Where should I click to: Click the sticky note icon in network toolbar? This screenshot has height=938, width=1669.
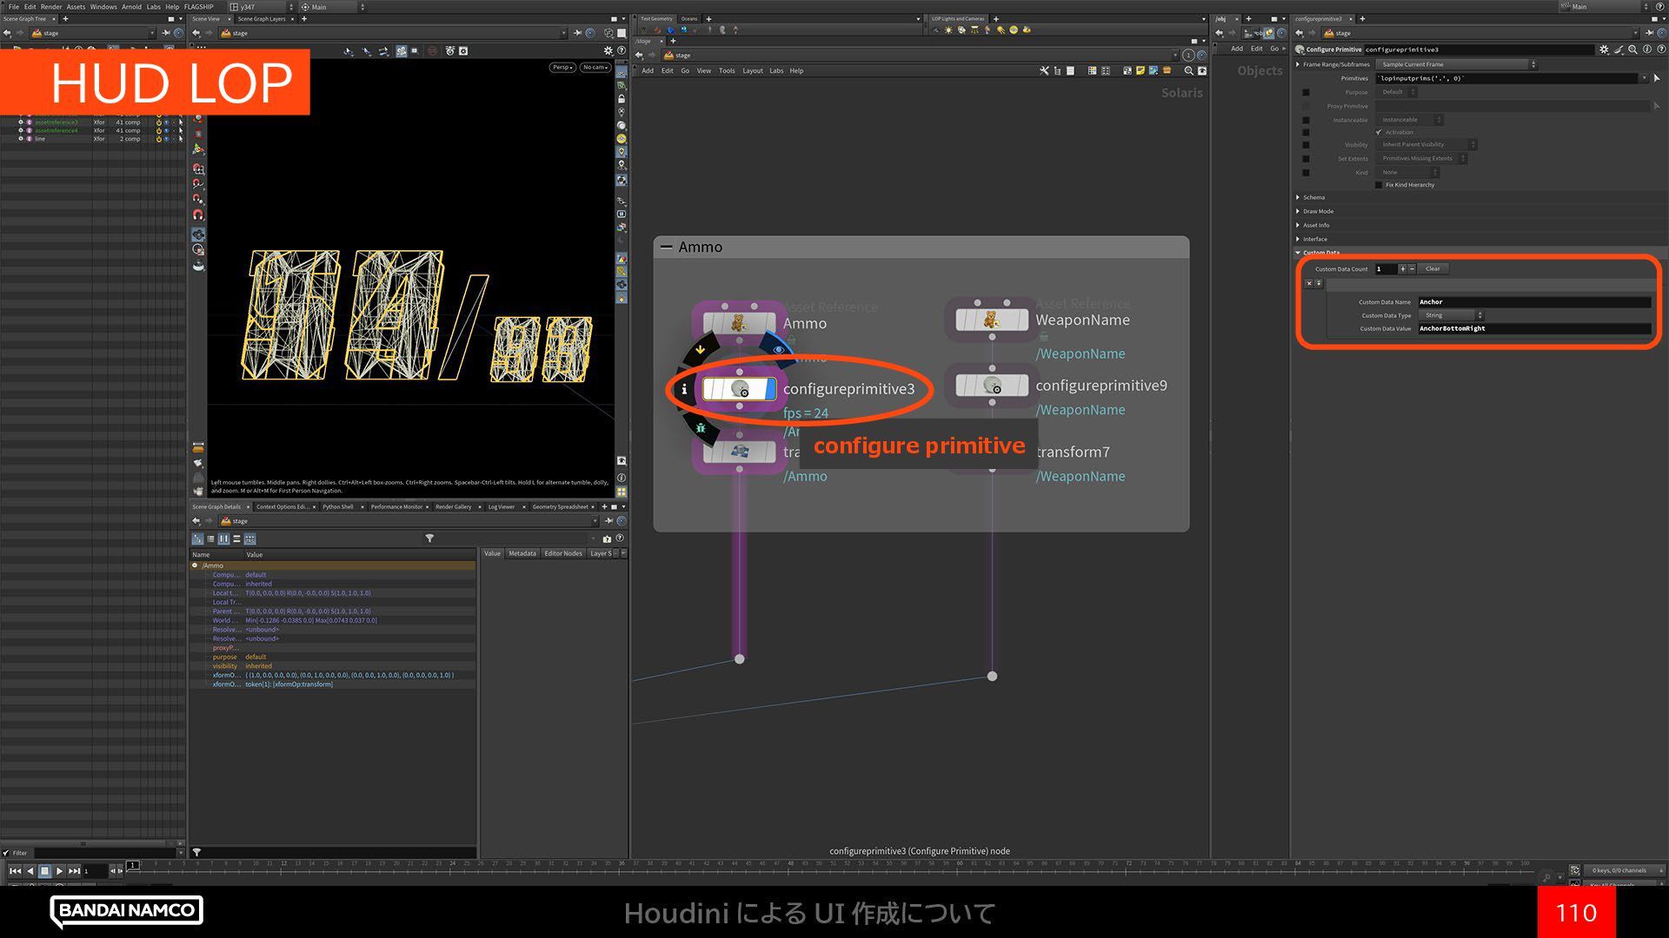[x=1140, y=70]
